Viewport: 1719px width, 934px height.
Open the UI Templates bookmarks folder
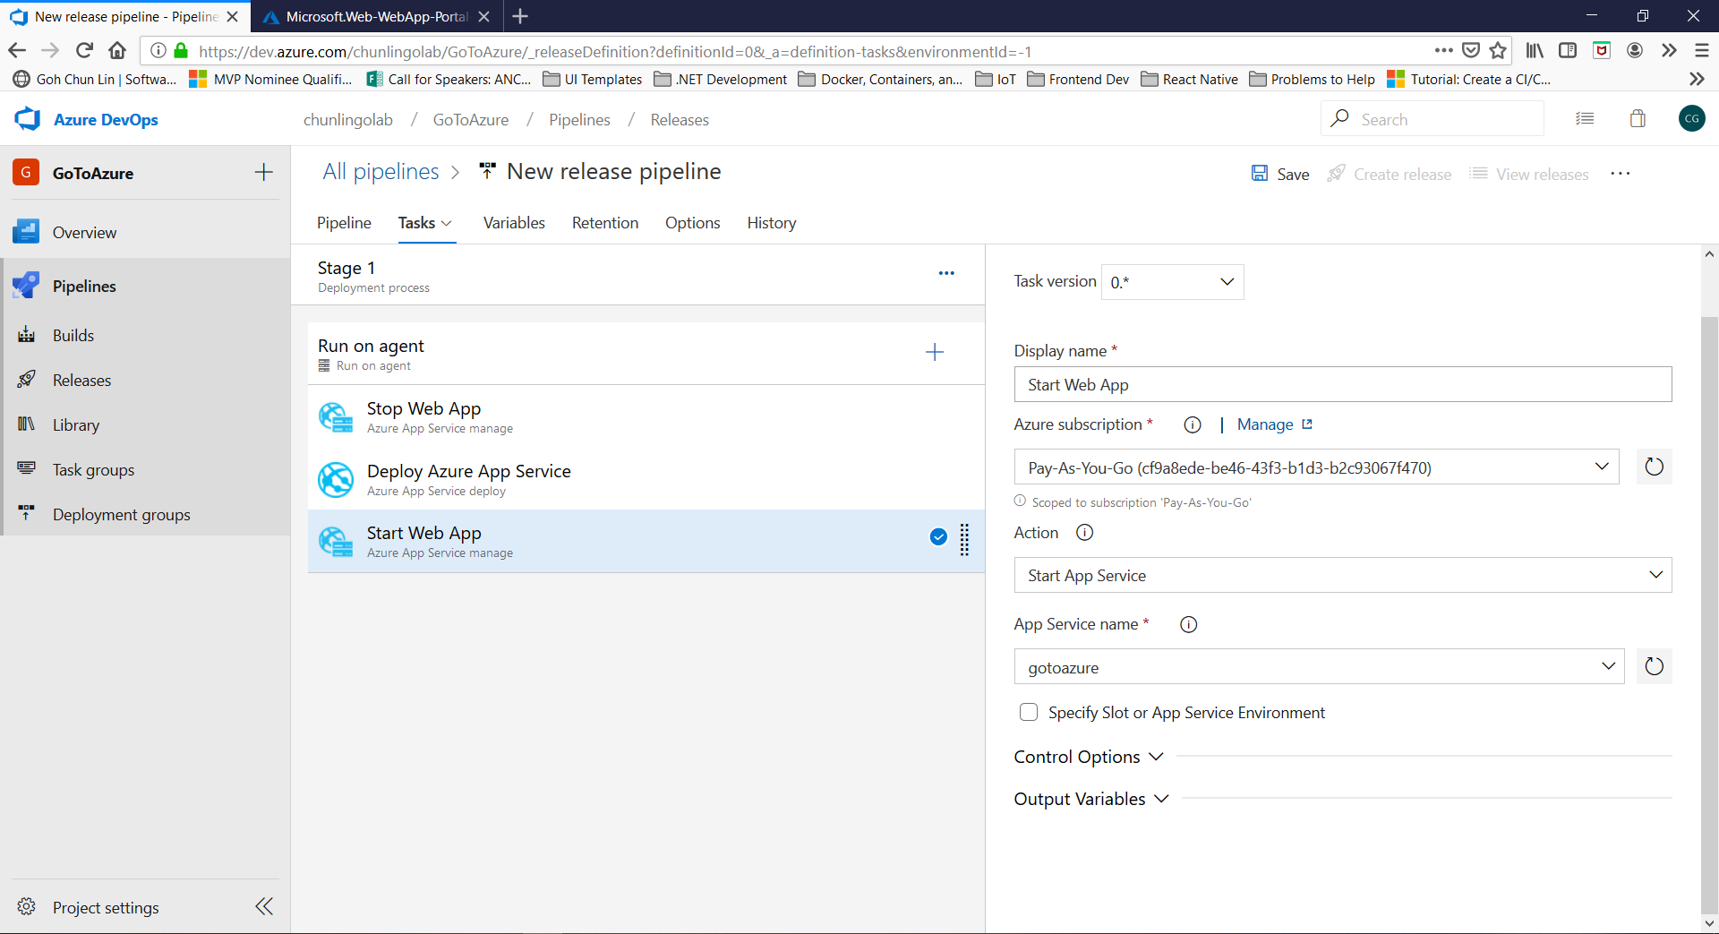[593, 79]
